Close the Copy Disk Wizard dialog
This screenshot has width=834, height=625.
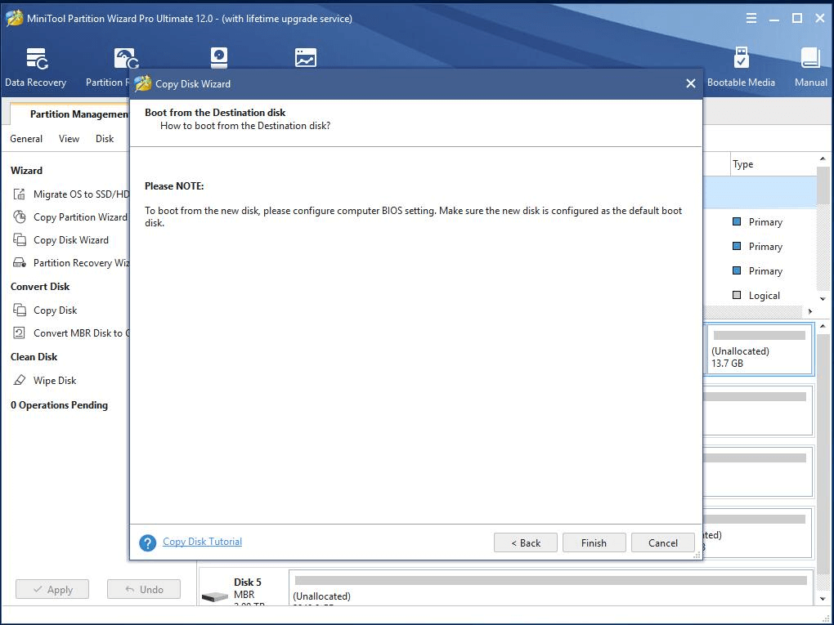pos(690,83)
